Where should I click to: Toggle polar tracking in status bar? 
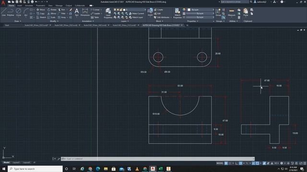[241, 163]
